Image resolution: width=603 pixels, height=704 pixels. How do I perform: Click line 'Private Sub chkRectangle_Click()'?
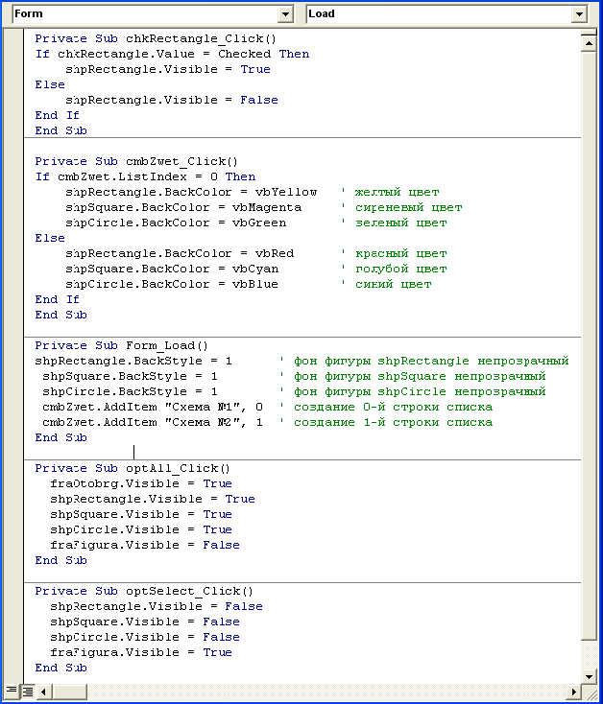click(x=156, y=38)
